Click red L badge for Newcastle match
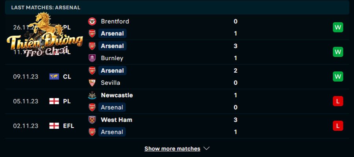 coord(338,101)
